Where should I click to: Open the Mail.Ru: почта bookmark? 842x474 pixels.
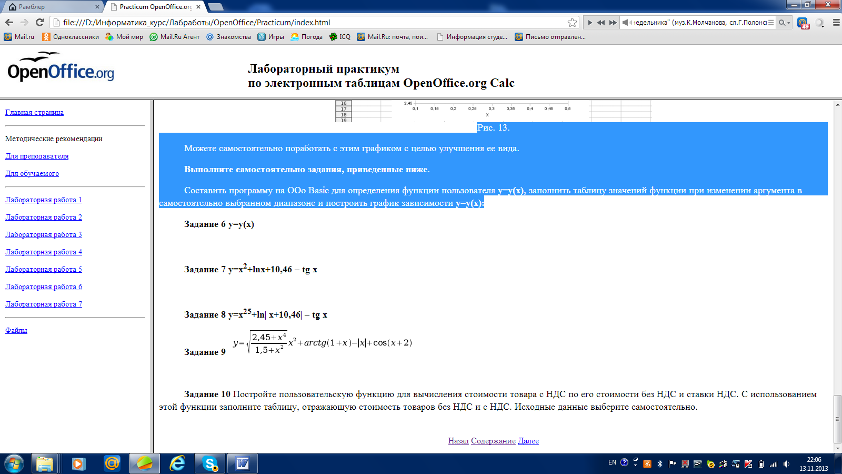click(x=393, y=37)
